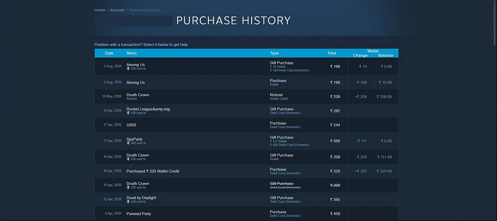This screenshot has width=497, height=221.
Task: Click the ₹ 459 total amount
Action: (x=335, y=214)
